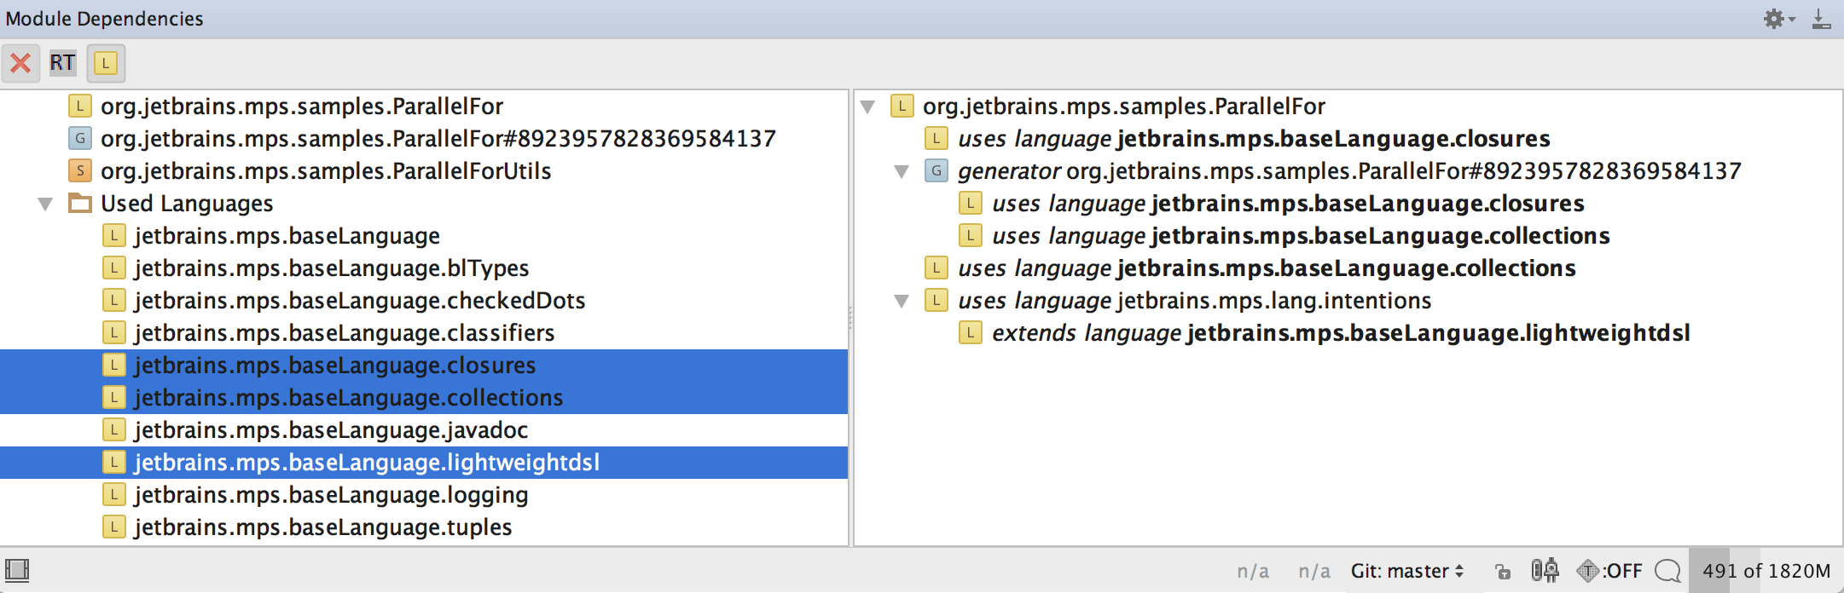Collapse the Used Languages folder
The width and height of the screenshot is (1844, 593).
[46, 204]
